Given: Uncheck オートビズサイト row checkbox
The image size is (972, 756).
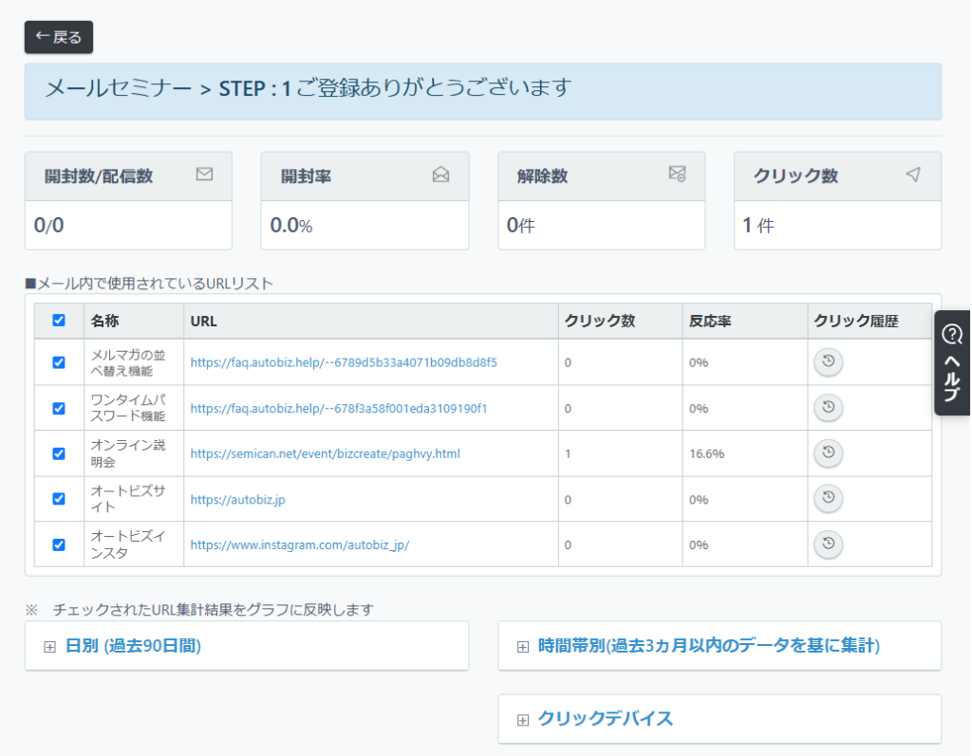Looking at the screenshot, I should [x=59, y=499].
